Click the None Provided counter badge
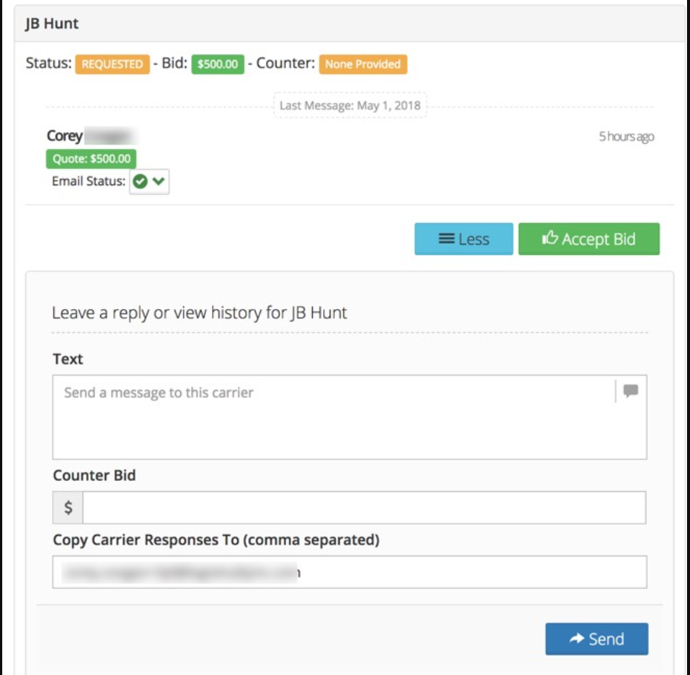Screen dimensions: 690x675 pos(362,64)
